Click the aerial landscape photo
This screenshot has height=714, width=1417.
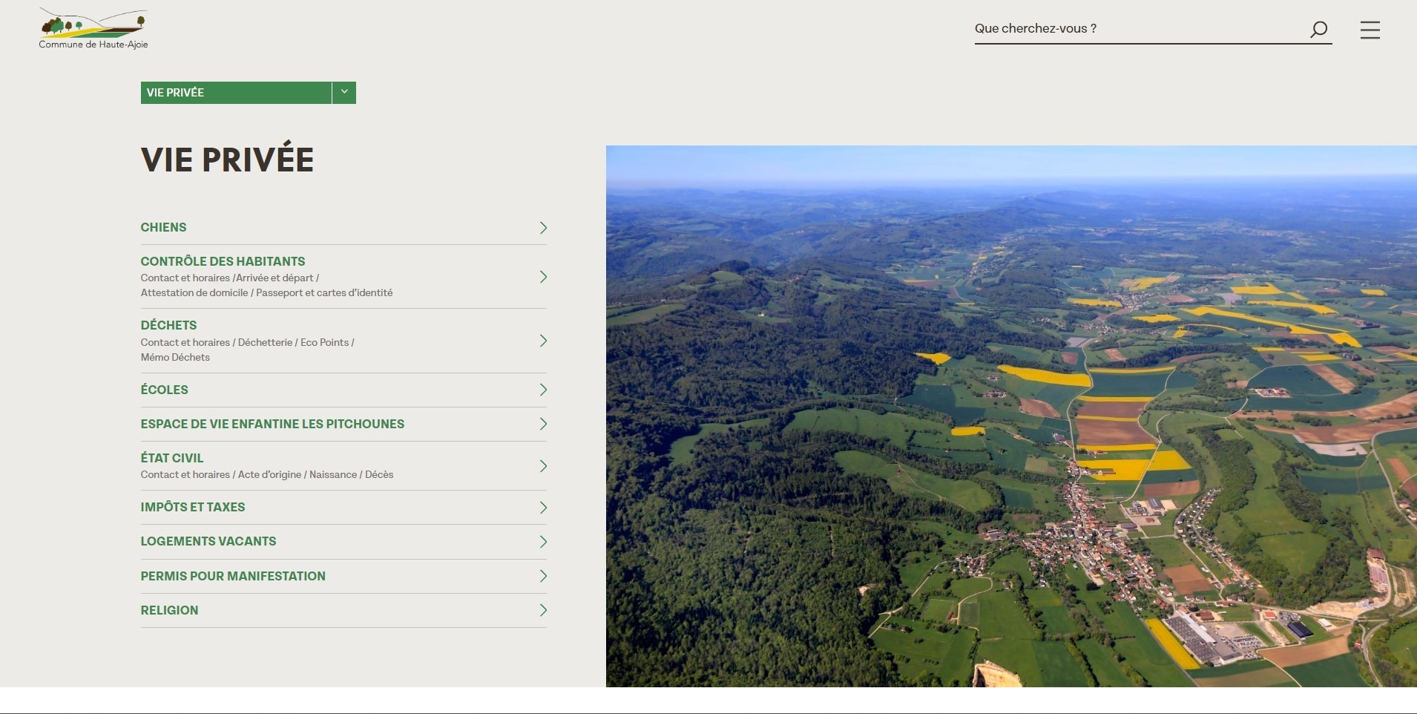click(1011, 416)
